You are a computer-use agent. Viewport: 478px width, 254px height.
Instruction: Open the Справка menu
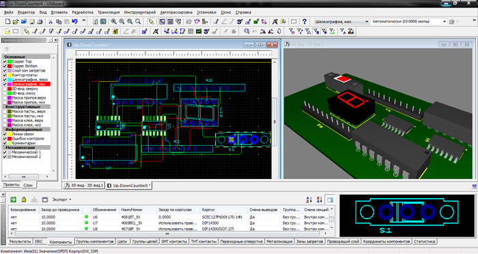[x=243, y=12]
